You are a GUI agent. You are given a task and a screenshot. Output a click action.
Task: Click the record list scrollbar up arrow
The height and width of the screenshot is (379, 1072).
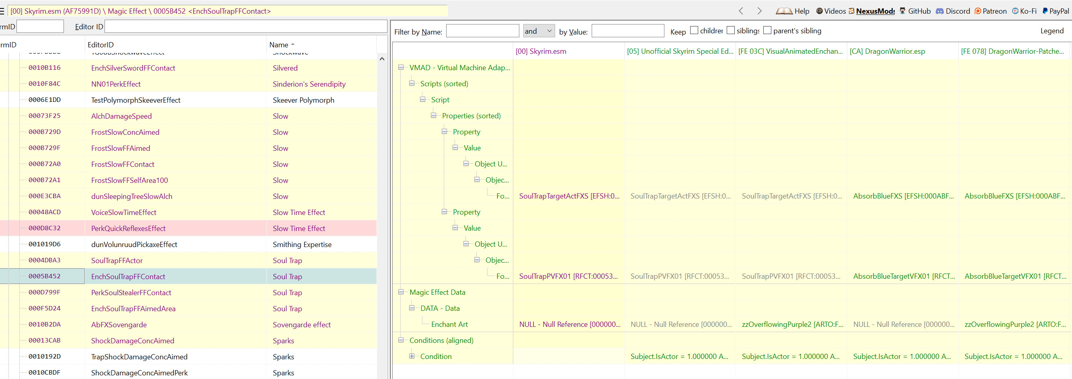[x=382, y=59]
